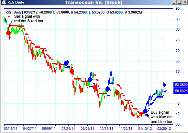This screenshot has height=133, width=188.
Task: Minimize the RIG Daily chart window
Action: (174, 2)
